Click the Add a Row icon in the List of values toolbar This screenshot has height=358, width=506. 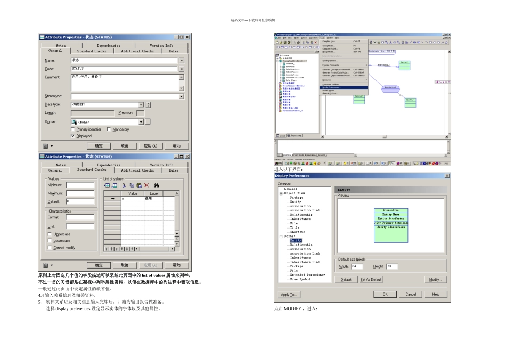tap(115, 185)
